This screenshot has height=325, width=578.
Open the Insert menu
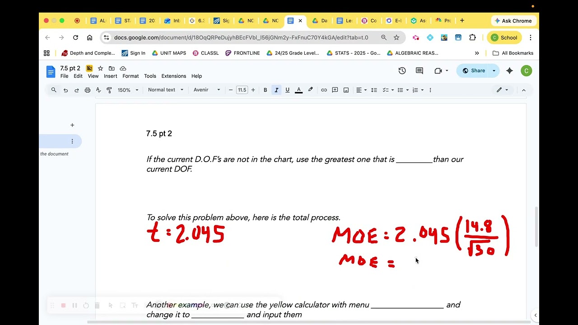[x=110, y=76]
